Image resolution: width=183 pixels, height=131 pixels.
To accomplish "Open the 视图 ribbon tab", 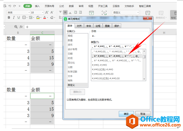I will coord(91,6).
